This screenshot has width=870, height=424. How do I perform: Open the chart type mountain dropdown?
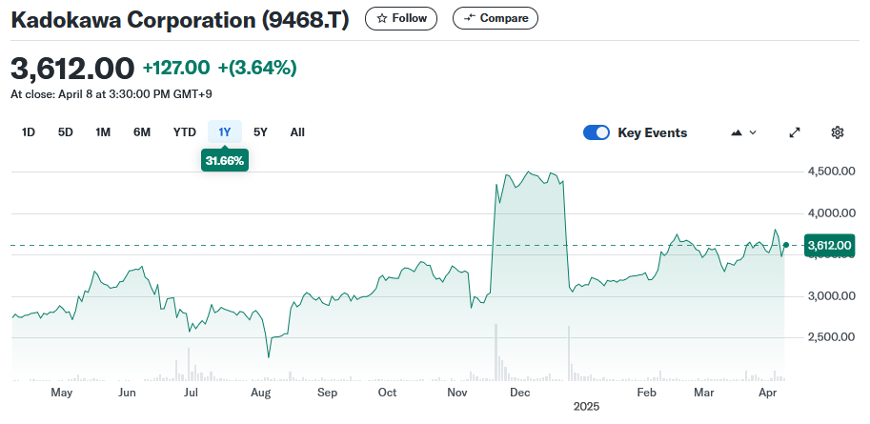pos(743,132)
